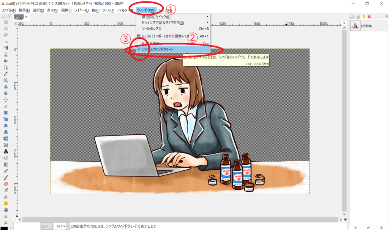
Task: Close the cut8 image tab
Action: [26, 17]
